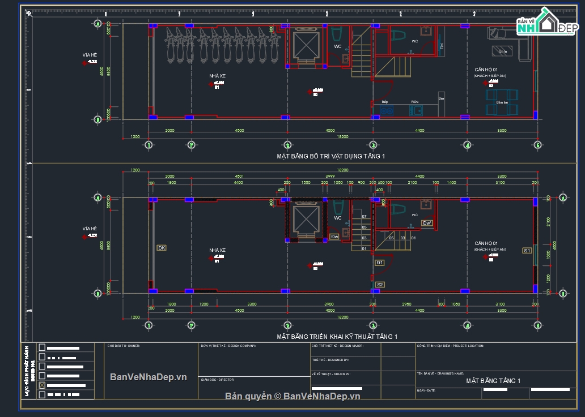Click the crossed checkbox in the title block

tap(41, 385)
